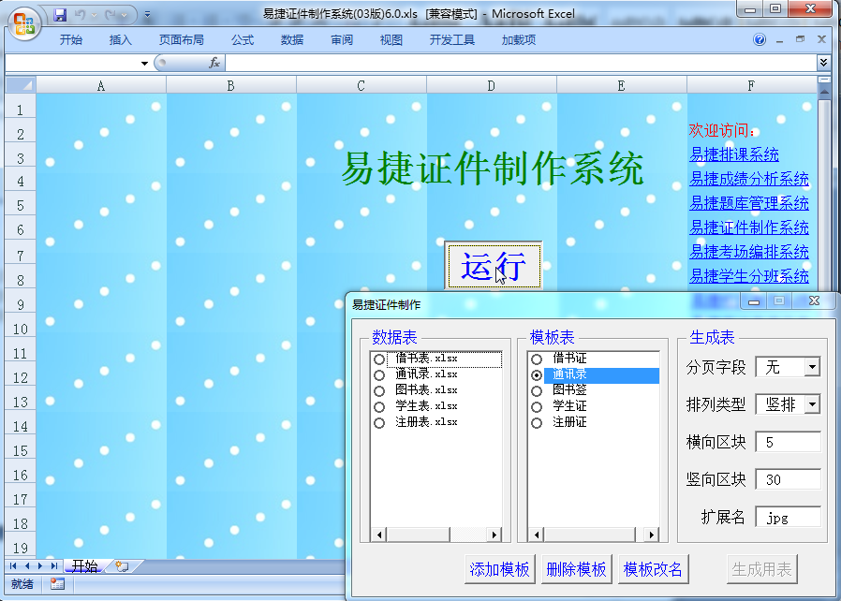The width and height of the screenshot is (841, 601).
Task: Jump to the first sheet with navigation arrow
Action: click(x=13, y=566)
